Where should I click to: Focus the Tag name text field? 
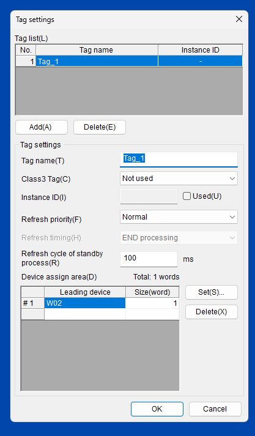pos(179,160)
